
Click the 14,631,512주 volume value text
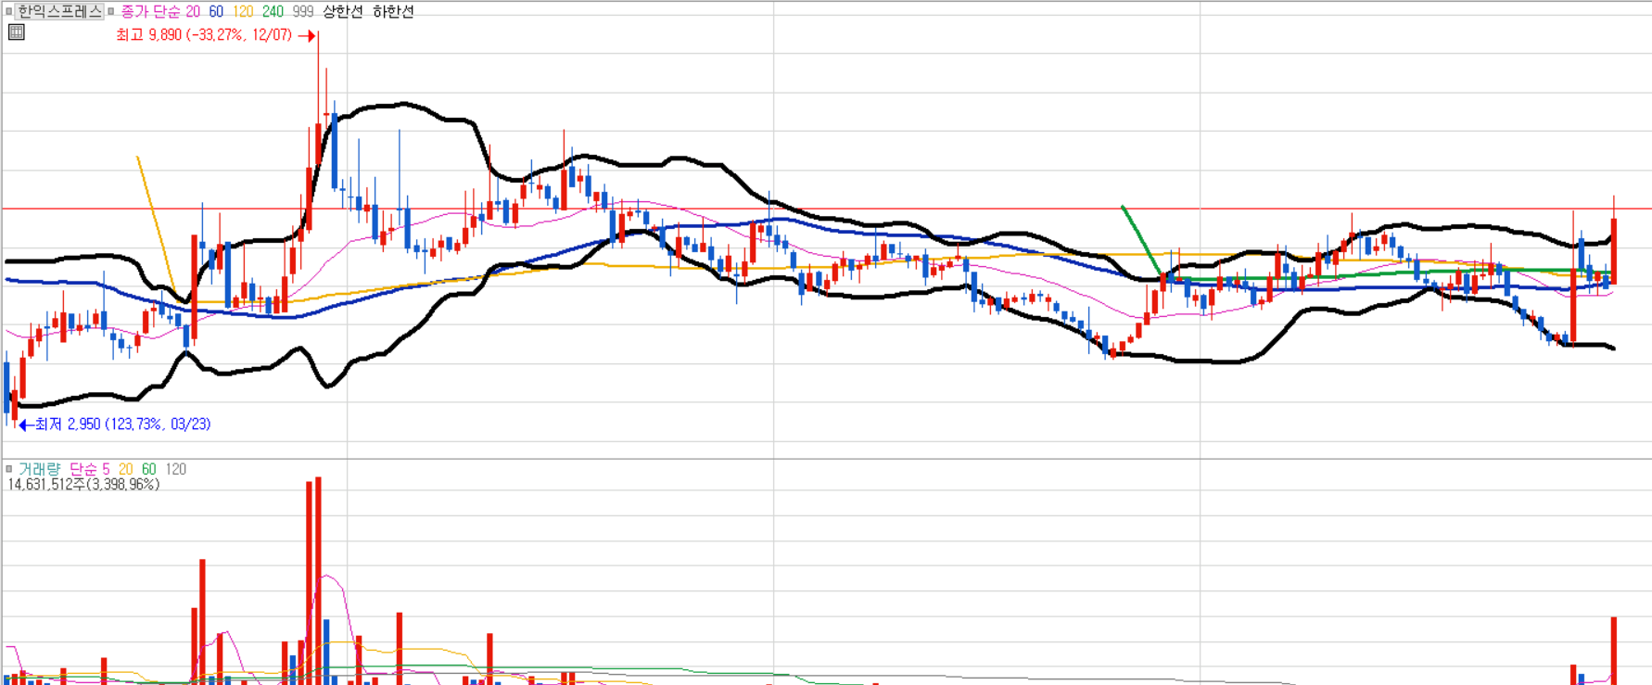point(83,485)
